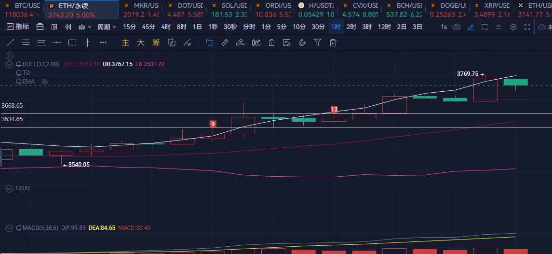Image resolution: width=552 pixels, height=254 pixels.
Task: Select the ruler measure tool
Action: 225,42
